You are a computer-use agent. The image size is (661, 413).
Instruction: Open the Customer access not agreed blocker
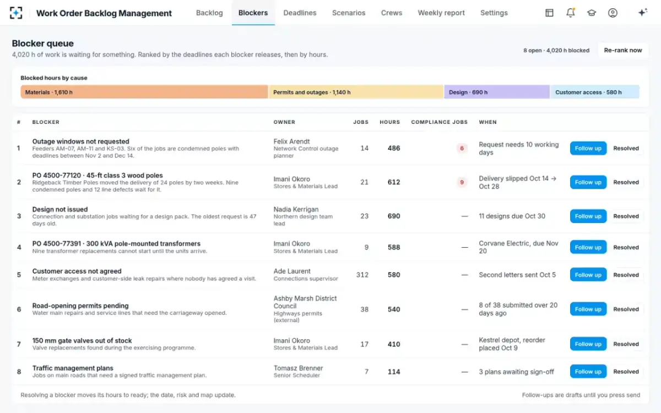(77, 271)
